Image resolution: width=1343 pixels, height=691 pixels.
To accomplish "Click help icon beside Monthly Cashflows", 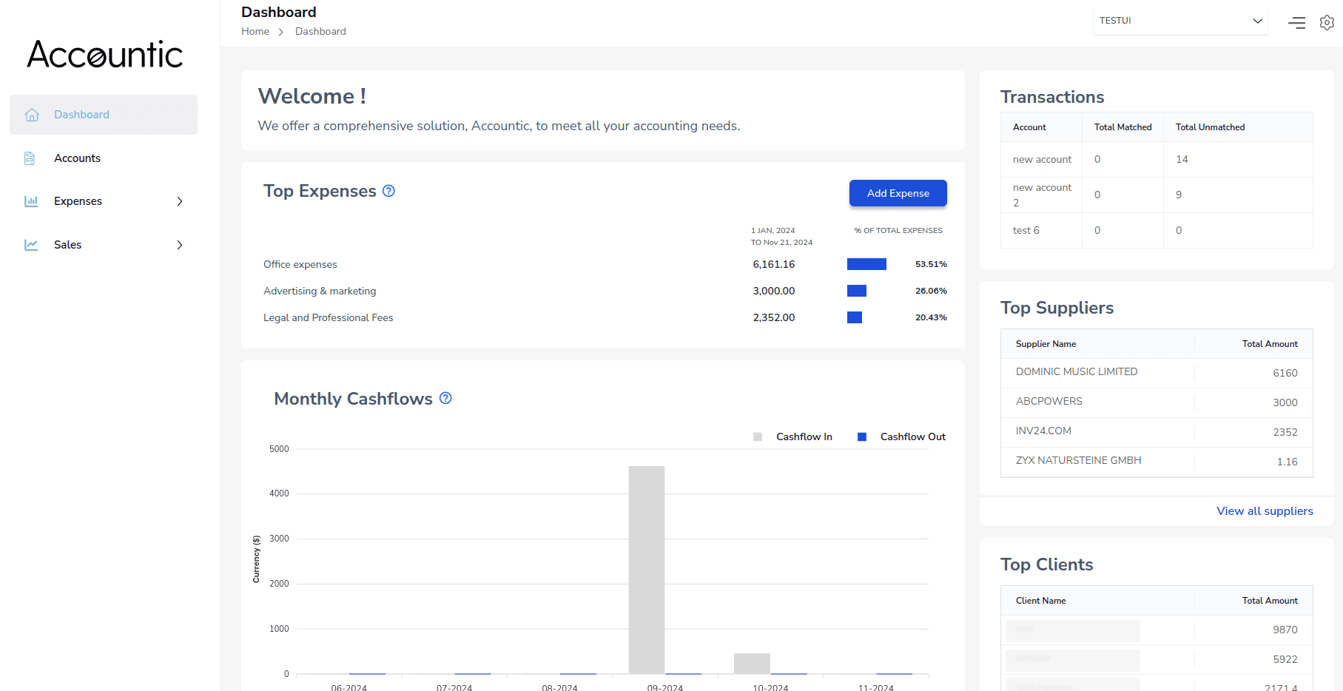I will pyautogui.click(x=445, y=398).
